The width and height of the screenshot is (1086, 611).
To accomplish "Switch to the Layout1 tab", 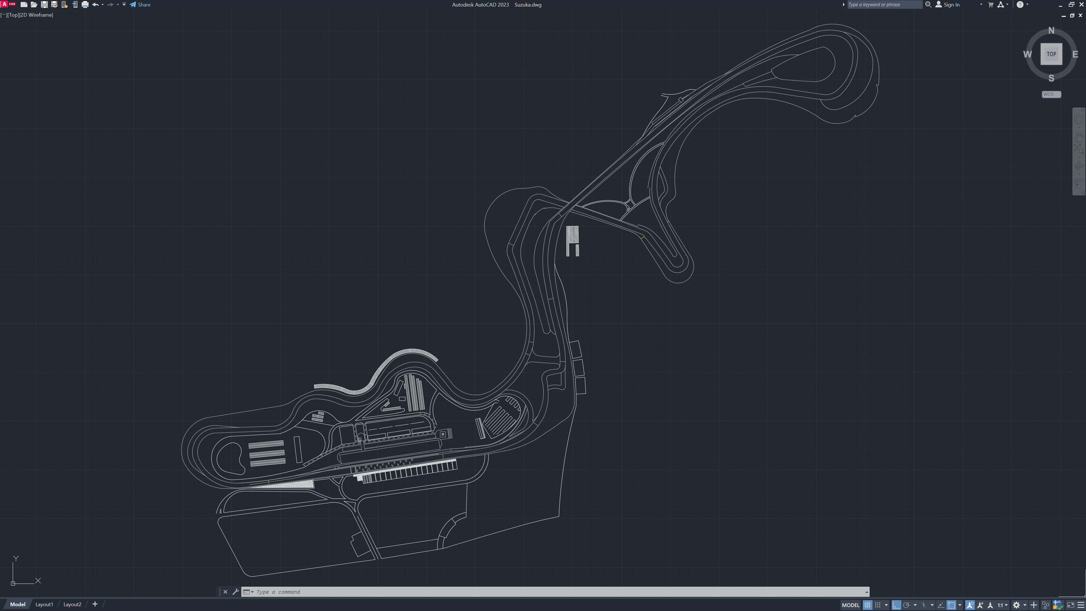I will [x=44, y=604].
